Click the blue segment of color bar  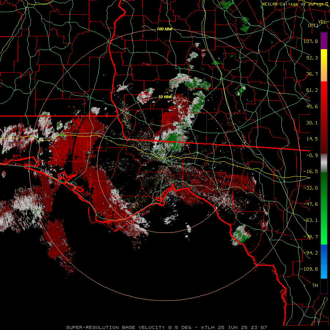[x=324, y=261]
